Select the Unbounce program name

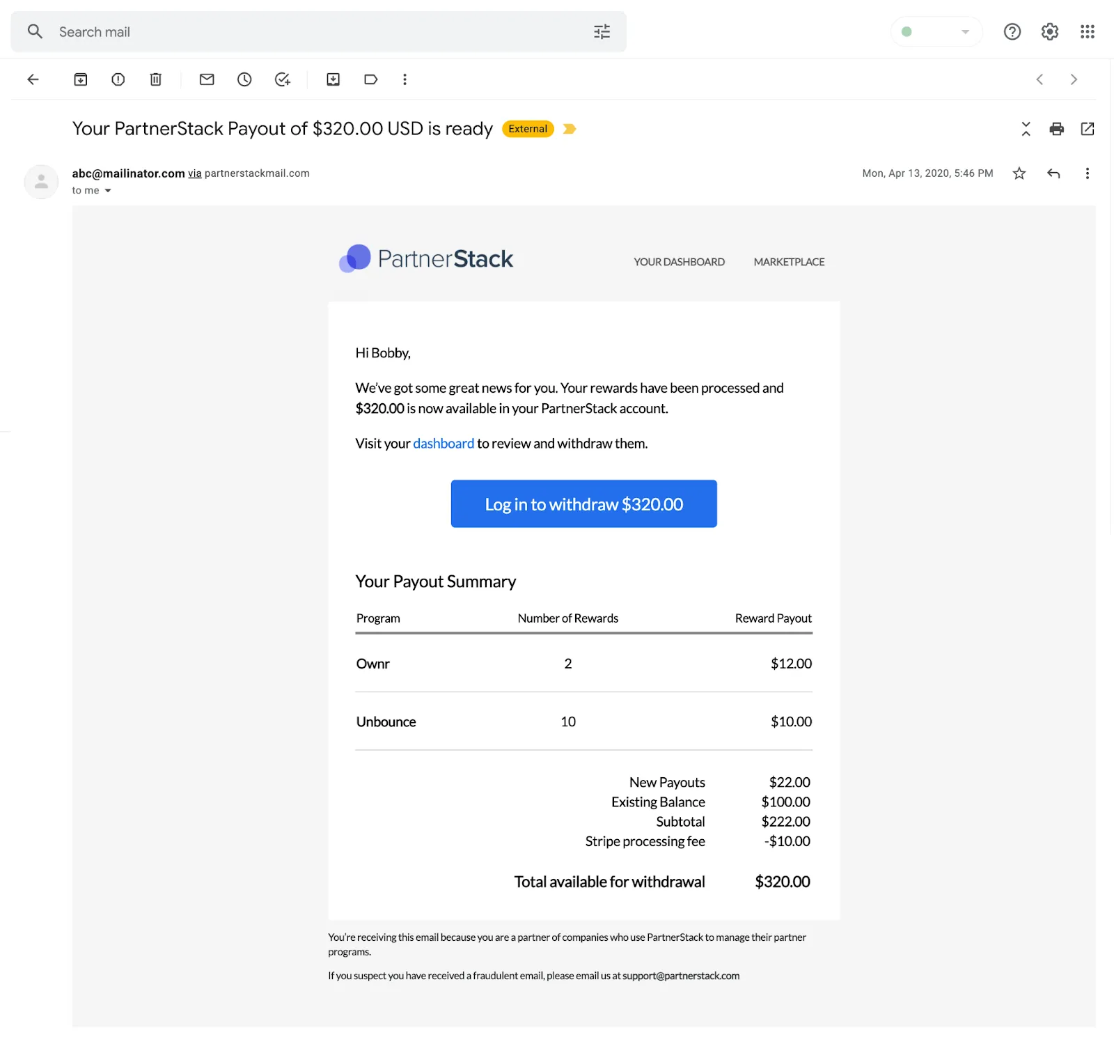(x=386, y=722)
